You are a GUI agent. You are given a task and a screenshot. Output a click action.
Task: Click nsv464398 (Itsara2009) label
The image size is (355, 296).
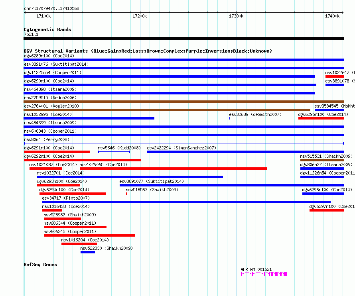coord(50,89)
